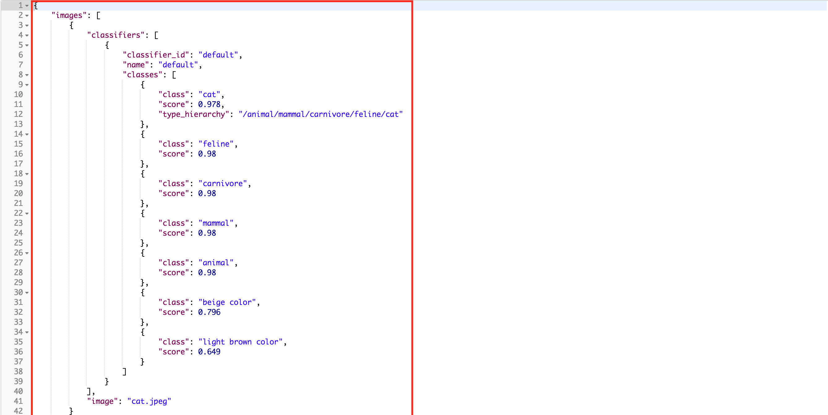
Task: Click the closing bracket on line 38
Action: [124, 372]
